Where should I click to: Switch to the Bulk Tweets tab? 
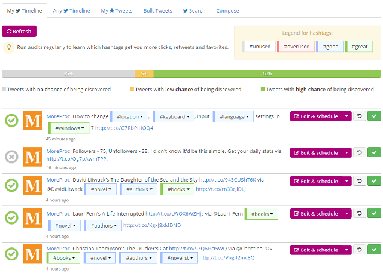click(x=158, y=11)
